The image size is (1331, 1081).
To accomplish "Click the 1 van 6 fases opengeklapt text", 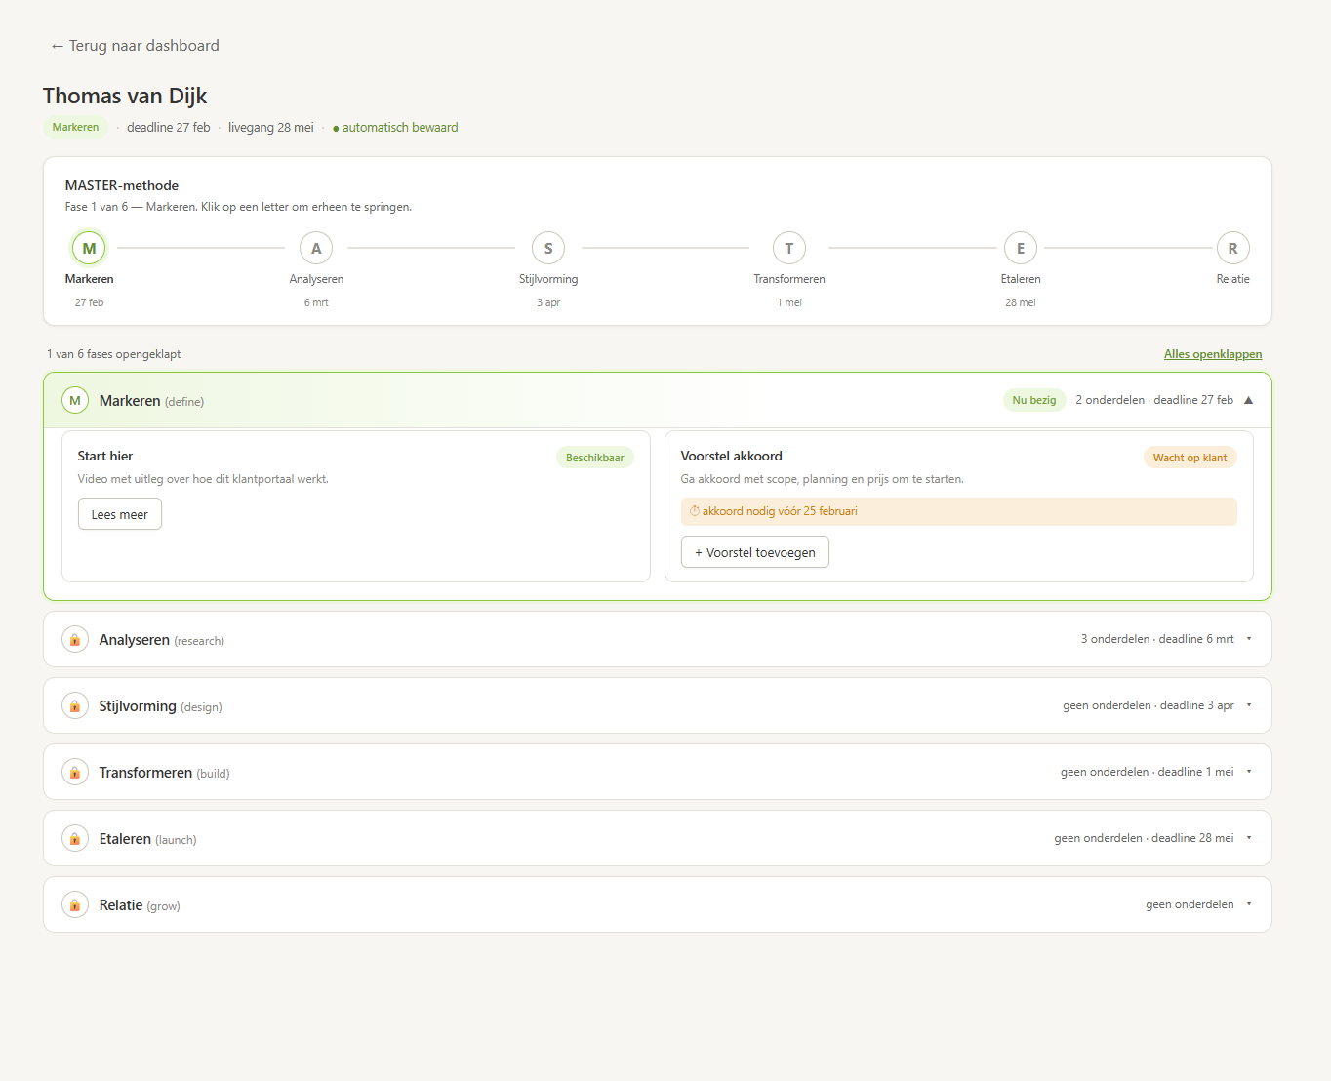I will pos(114,354).
